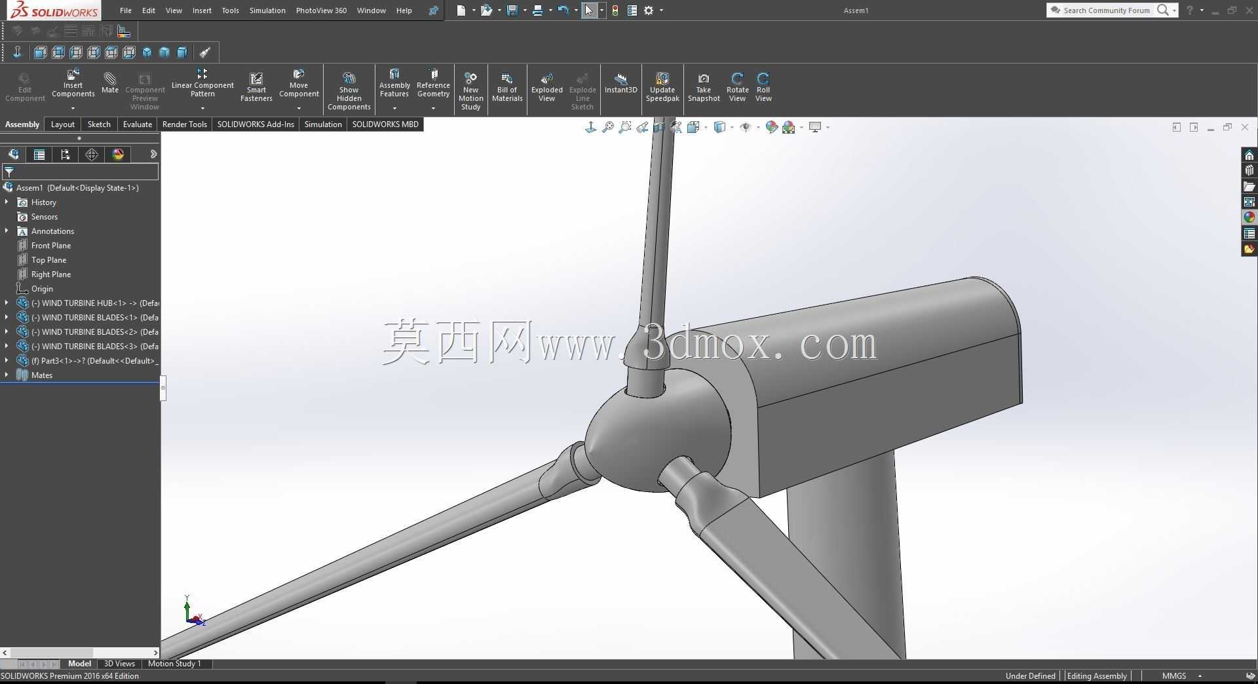This screenshot has height=684, width=1258.
Task: Pin the menu bar
Action: [433, 10]
